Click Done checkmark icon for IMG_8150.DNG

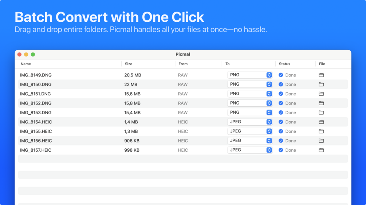(281, 85)
